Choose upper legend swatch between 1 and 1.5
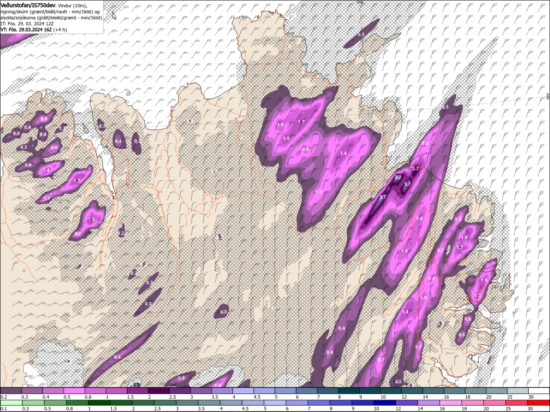Screen dimensions: 550x412 point(116,390)
